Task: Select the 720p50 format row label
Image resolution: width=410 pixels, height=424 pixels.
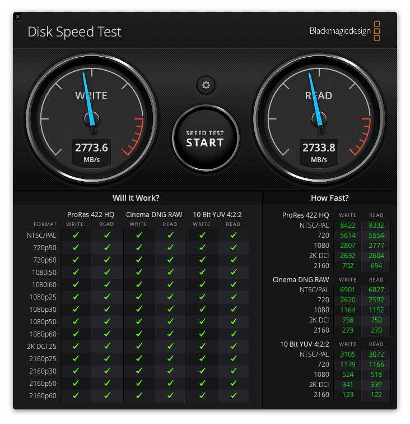Action: tap(45, 248)
